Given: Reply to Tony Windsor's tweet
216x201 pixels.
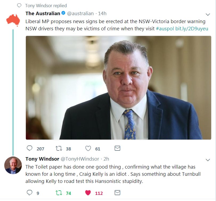Looking at the screenshot, I should pyautogui.click(x=29, y=192).
